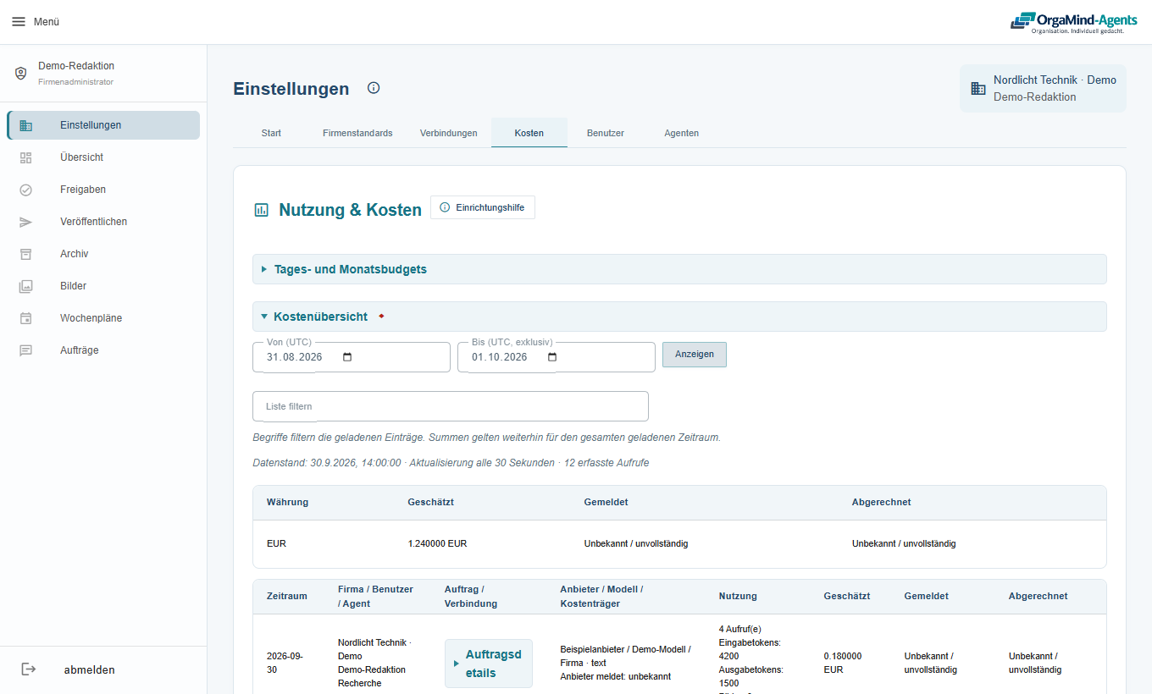Open the Archiv box icon
Image resolution: width=1152 pixels, height=694 pixels.
[25, 254]
